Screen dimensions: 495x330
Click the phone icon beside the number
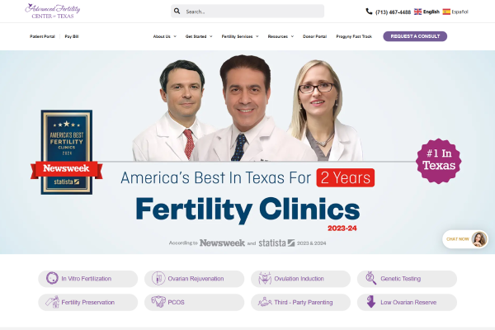click(369, 12)
